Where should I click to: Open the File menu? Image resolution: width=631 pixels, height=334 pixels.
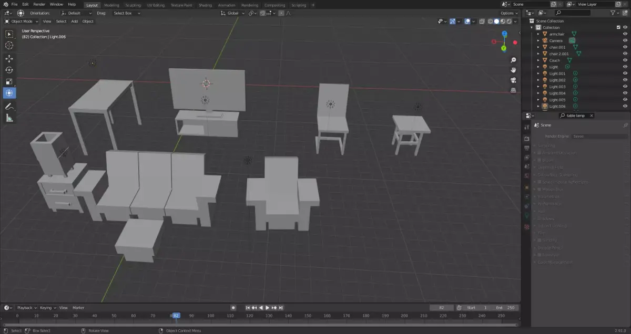[x=14, y=4]
